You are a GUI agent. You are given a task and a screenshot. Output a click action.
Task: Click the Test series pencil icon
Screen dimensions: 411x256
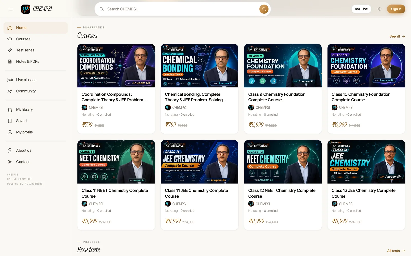(x=10, y=50)
